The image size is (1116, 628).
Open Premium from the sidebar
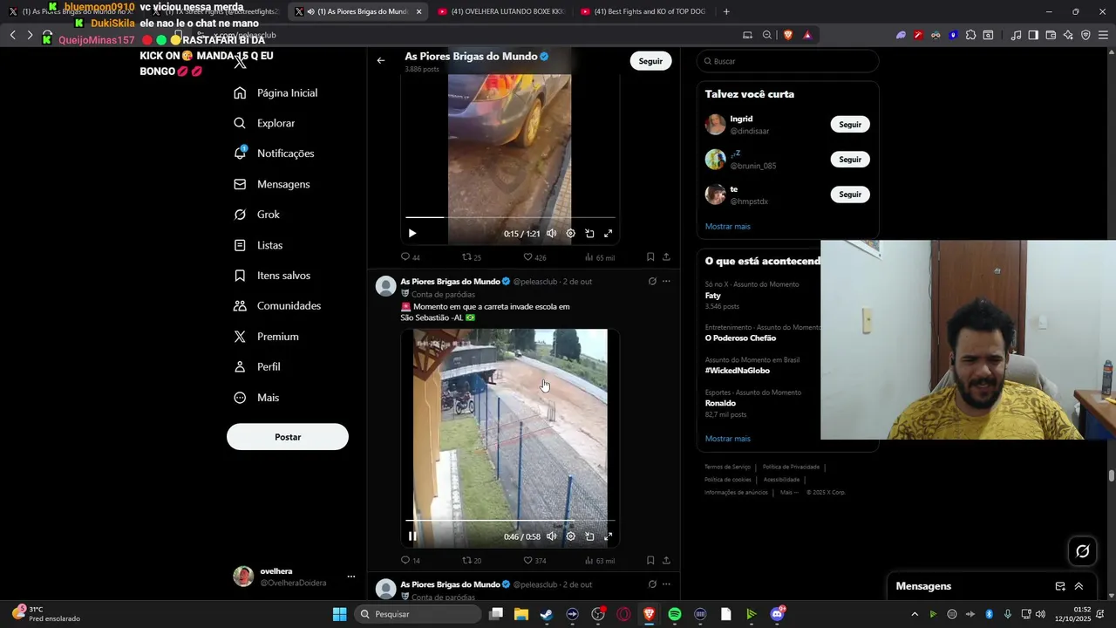(x=266, y=337)
